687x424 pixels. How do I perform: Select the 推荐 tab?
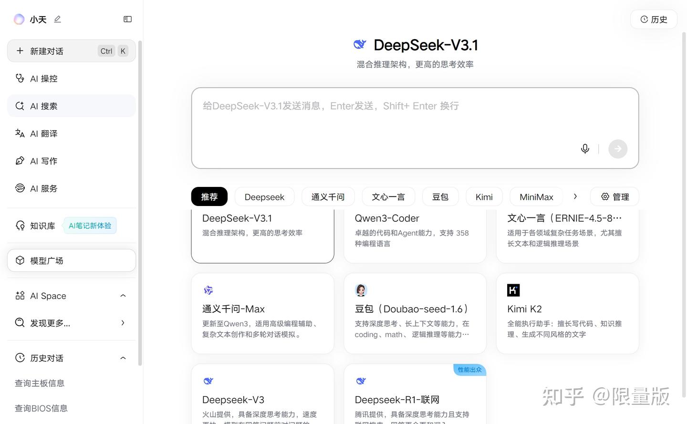(x=209, y=196)
